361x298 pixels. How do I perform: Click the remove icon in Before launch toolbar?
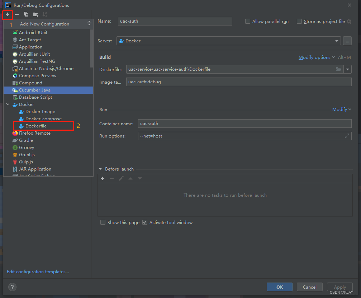click(x=112, y=178)
